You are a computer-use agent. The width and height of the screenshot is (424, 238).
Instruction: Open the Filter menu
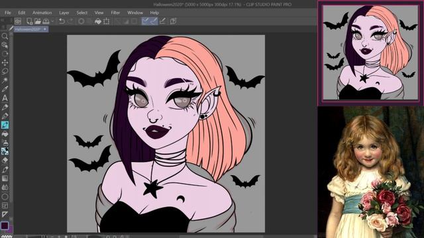pos(115,13)
